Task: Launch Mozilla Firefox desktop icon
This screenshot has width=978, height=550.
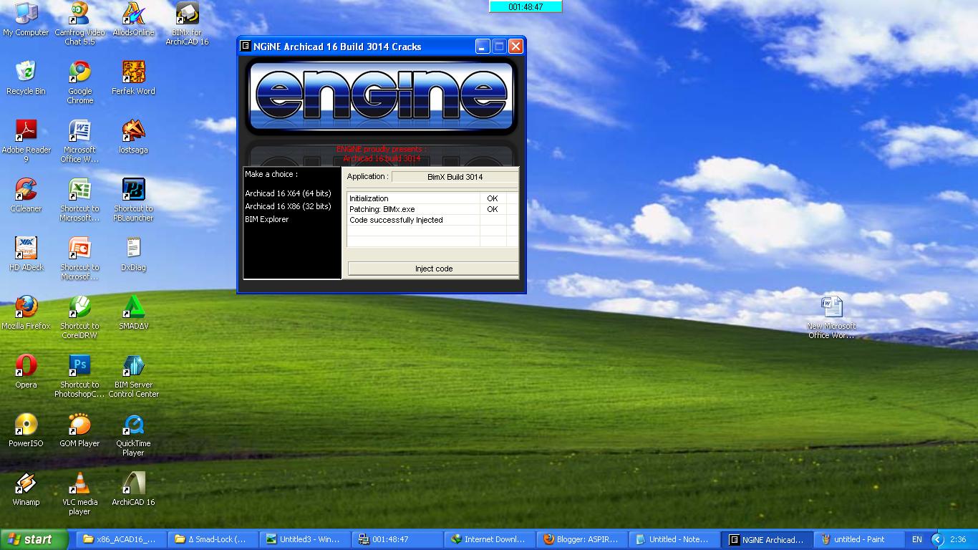Action: click(x=26, y=313)
